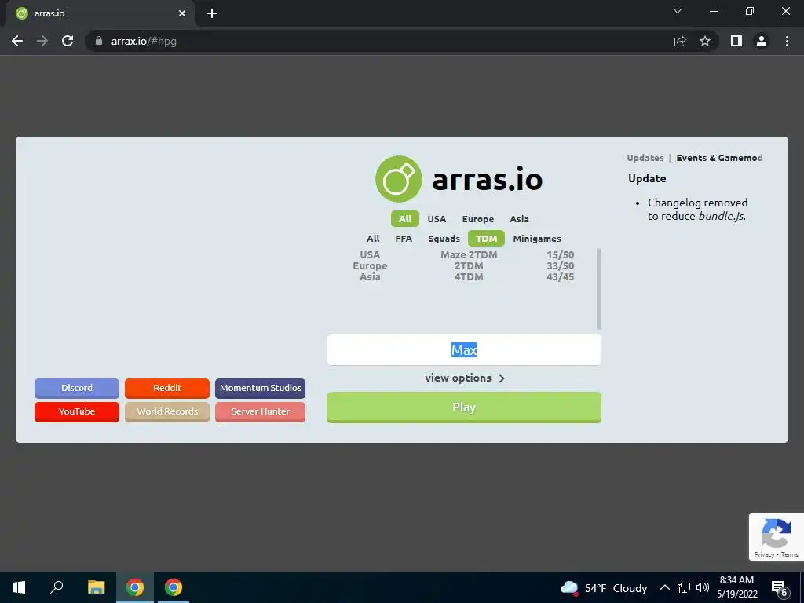The height and width of the screenshot is (603, 804).
Task: Click the browser back arrow
Action: pos(17,41)
